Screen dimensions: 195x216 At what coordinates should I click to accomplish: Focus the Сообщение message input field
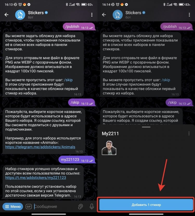point(55,206)
